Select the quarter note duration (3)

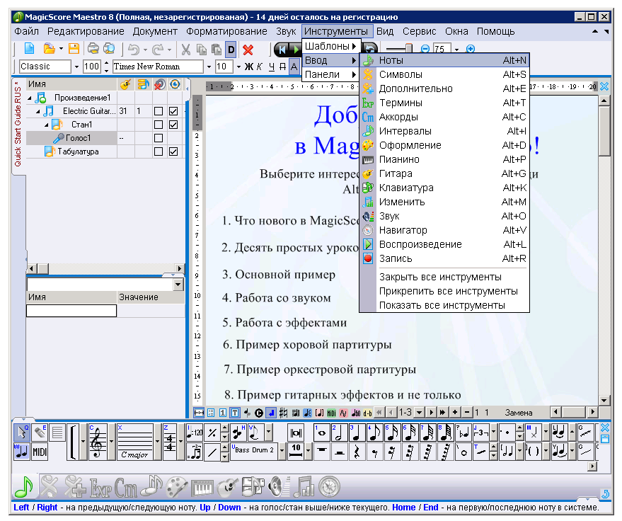[x=357, y=433]
